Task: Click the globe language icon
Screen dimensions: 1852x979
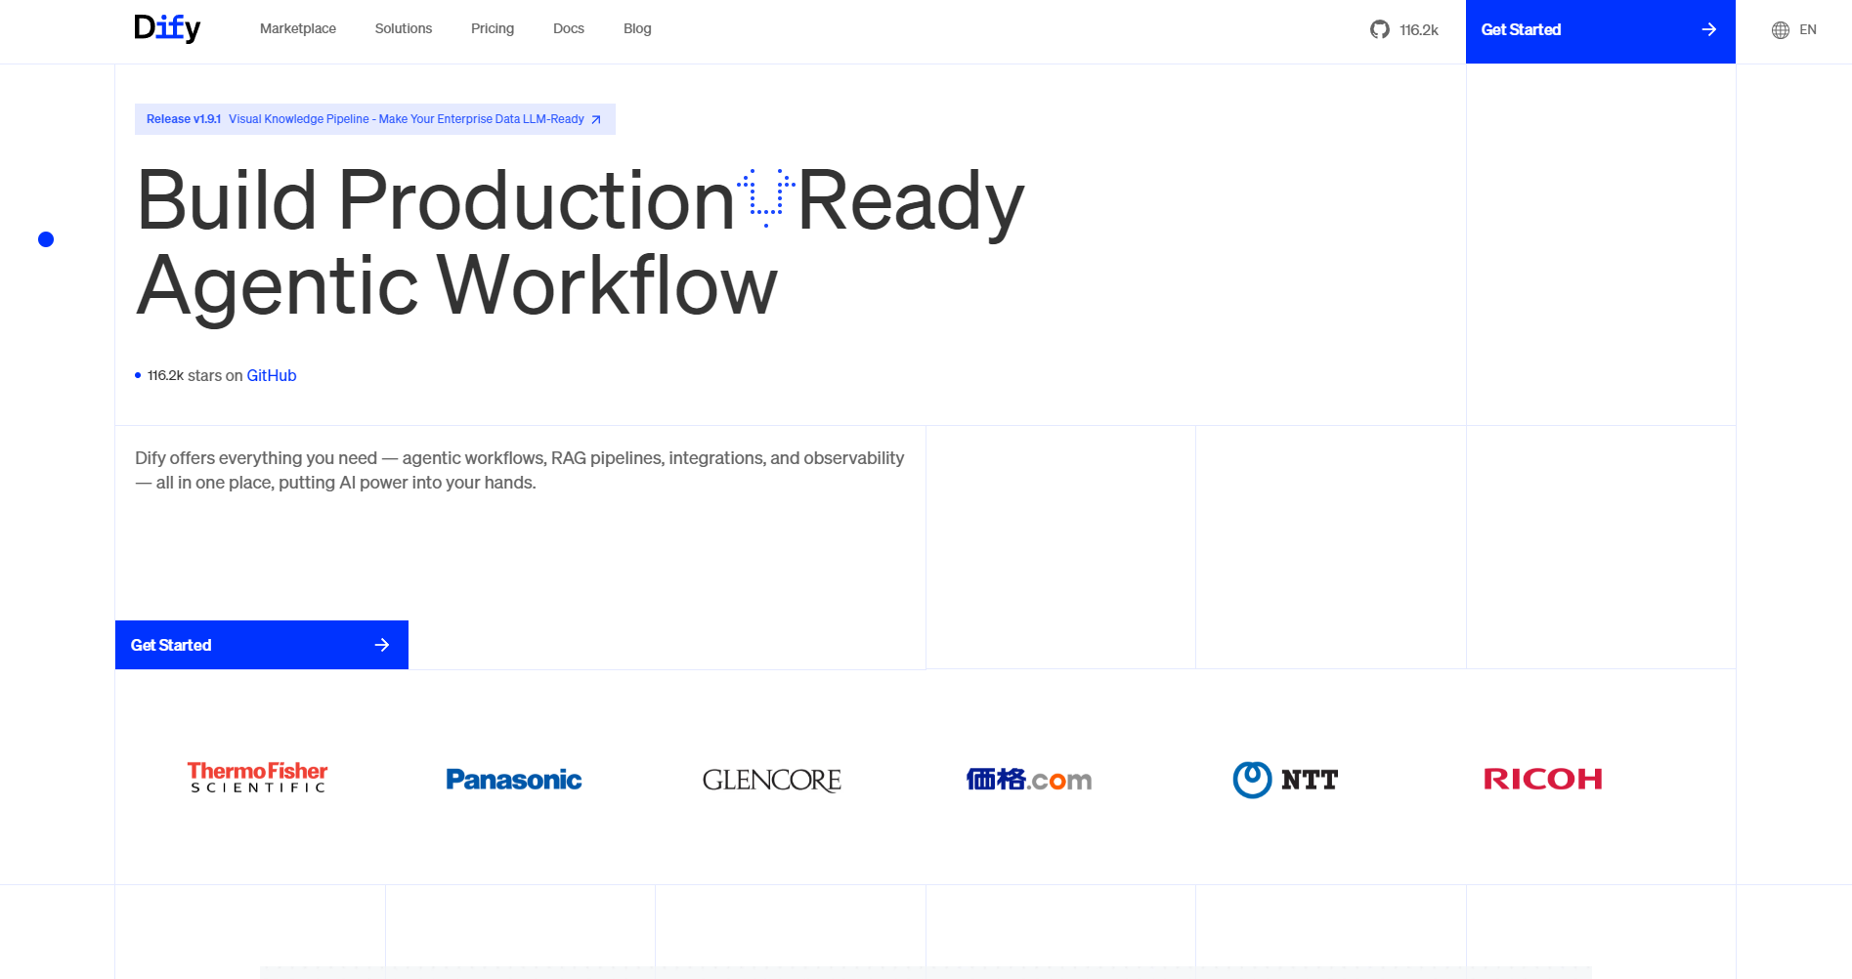Action: point(1781,30)
